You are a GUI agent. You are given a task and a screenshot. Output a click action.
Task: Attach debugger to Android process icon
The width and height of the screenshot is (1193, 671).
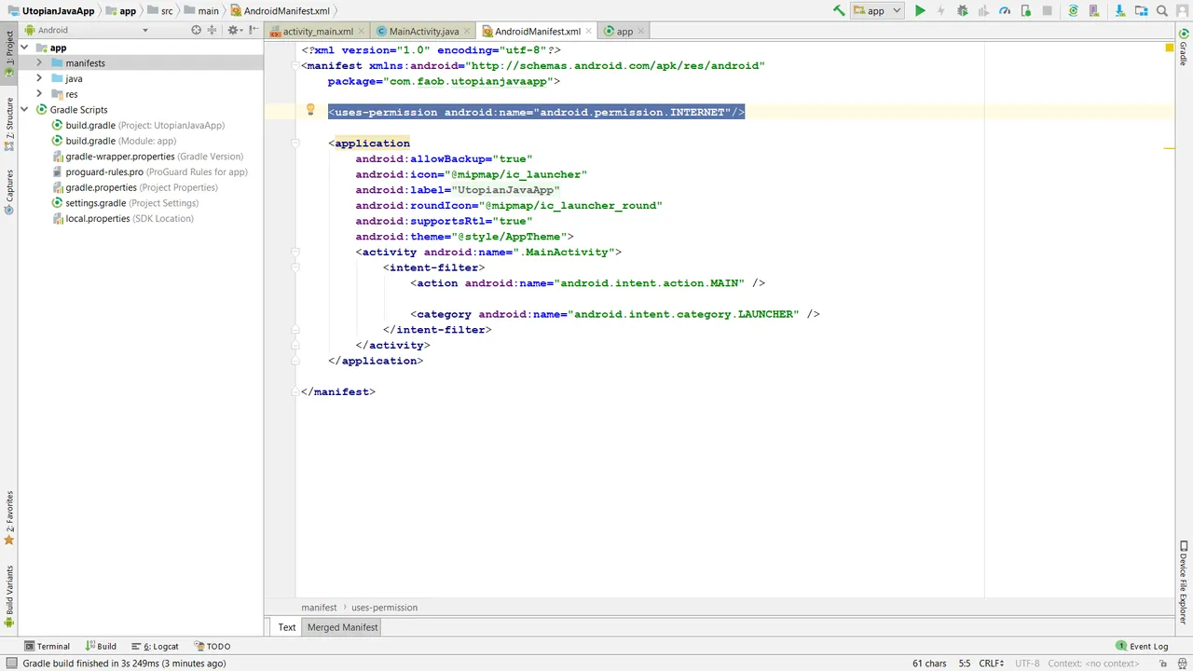point(1026,11)
